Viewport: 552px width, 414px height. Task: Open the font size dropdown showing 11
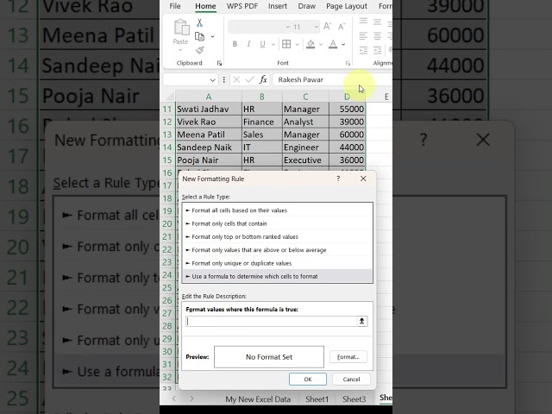coord(317,27)
